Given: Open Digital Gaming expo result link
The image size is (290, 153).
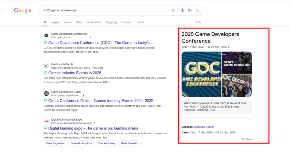Looking at the screenshot, I should click(x=95, y=128).
